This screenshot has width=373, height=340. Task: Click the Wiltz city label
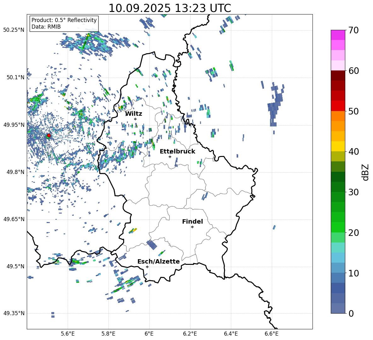click(x=134, y=114)
